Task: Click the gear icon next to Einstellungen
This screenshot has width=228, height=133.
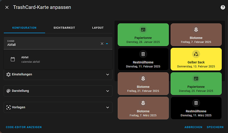Action: click(x=9, y=74)
